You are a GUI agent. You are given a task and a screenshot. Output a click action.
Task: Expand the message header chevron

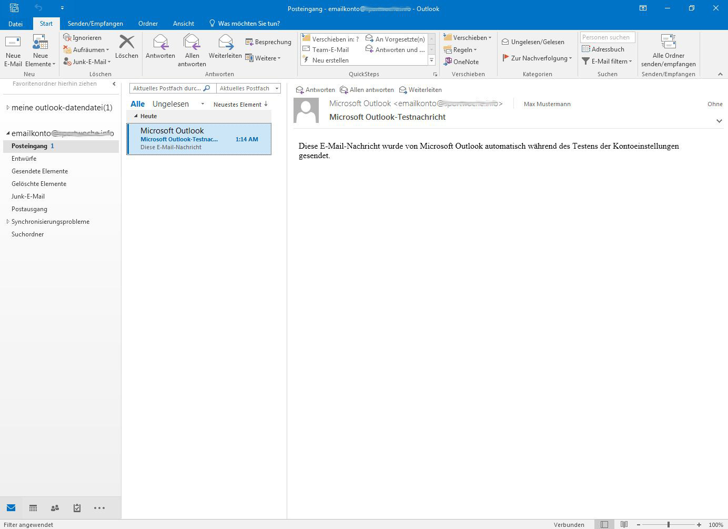click(x=719, y=121)
